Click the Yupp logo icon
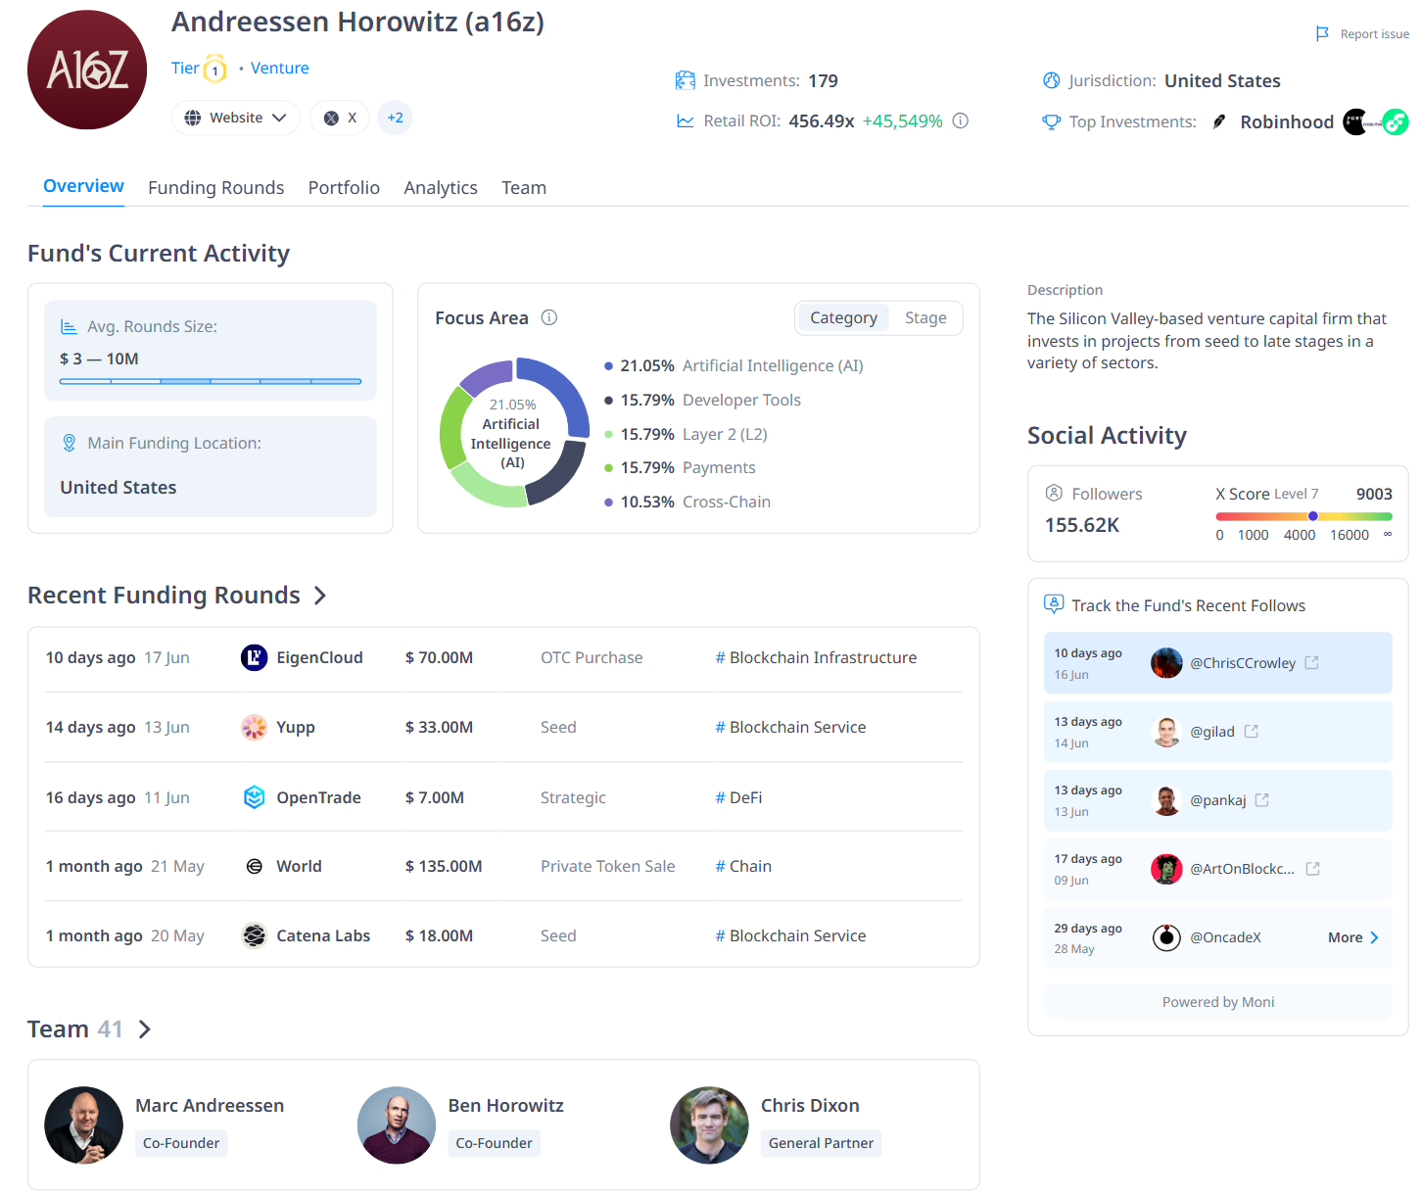 point(255,727)
